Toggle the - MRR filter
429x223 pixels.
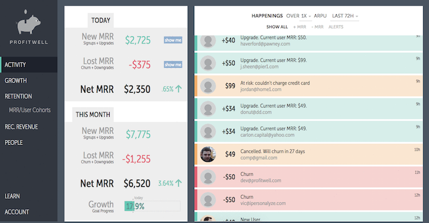pos(318,27)
